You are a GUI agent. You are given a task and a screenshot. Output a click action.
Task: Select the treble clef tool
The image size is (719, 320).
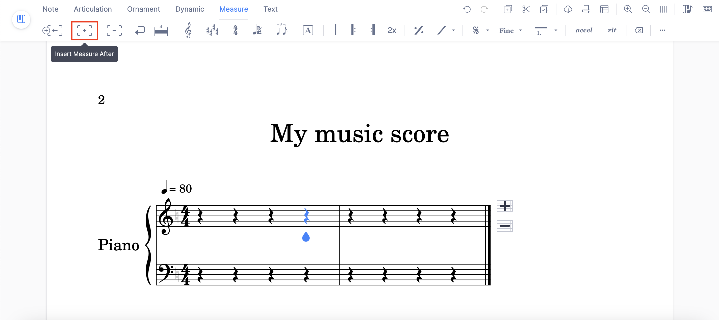[x=188, y=30]
